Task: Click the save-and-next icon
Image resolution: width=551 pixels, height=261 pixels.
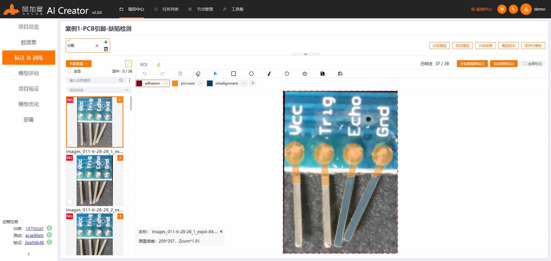Action: coord(340,74)
